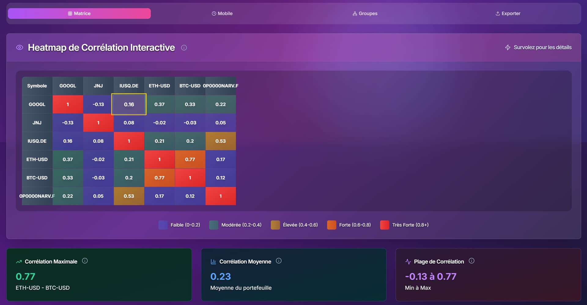Image resolution: width=587 pixels, height=305 pixels.
Task: Click the bar chart icon on Corrélation Moyenne card
Action: click(213, 262)
